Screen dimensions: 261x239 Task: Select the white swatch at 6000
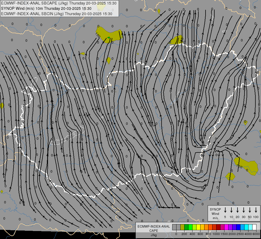tap(255, 227)
